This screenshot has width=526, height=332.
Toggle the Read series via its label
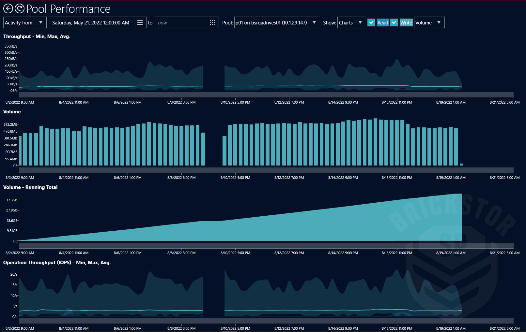pyautogui.click(x=383, y=22)
